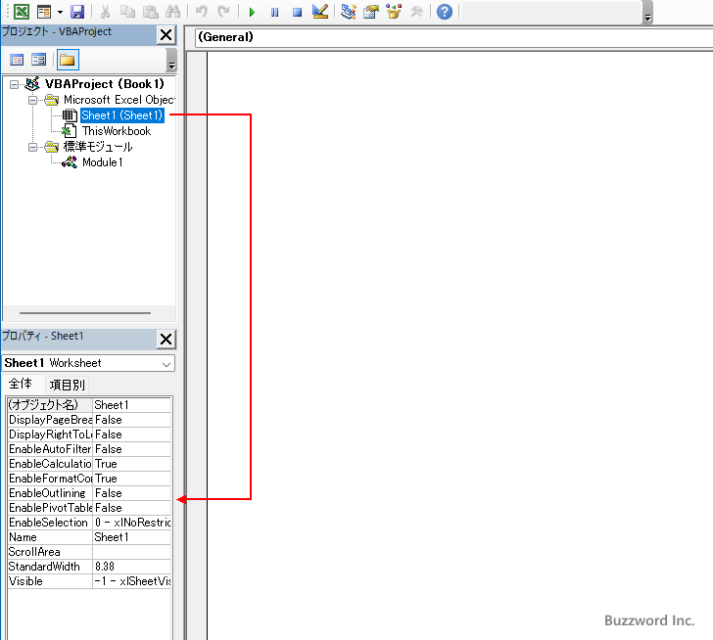Image resolution: width=713 pixels, height=640 pixels.
Task: Open the toolbar options overflow arrow
Action: click(x=648, y=18)
